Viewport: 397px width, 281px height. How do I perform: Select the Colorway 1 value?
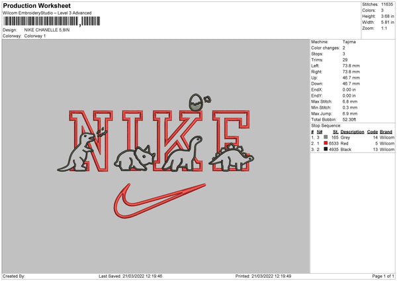35,36
